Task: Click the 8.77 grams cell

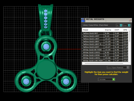Action: pos(109,55)
